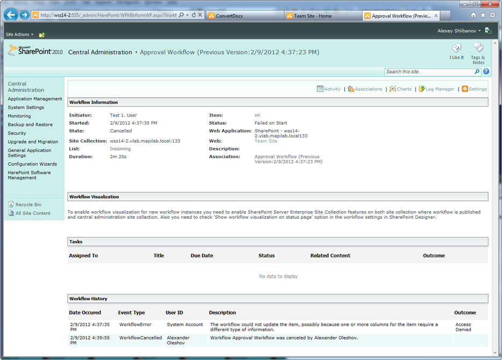Screen dimensions: 502x360
Task: Switch to Team Site - Home tab
Action: 312,16
